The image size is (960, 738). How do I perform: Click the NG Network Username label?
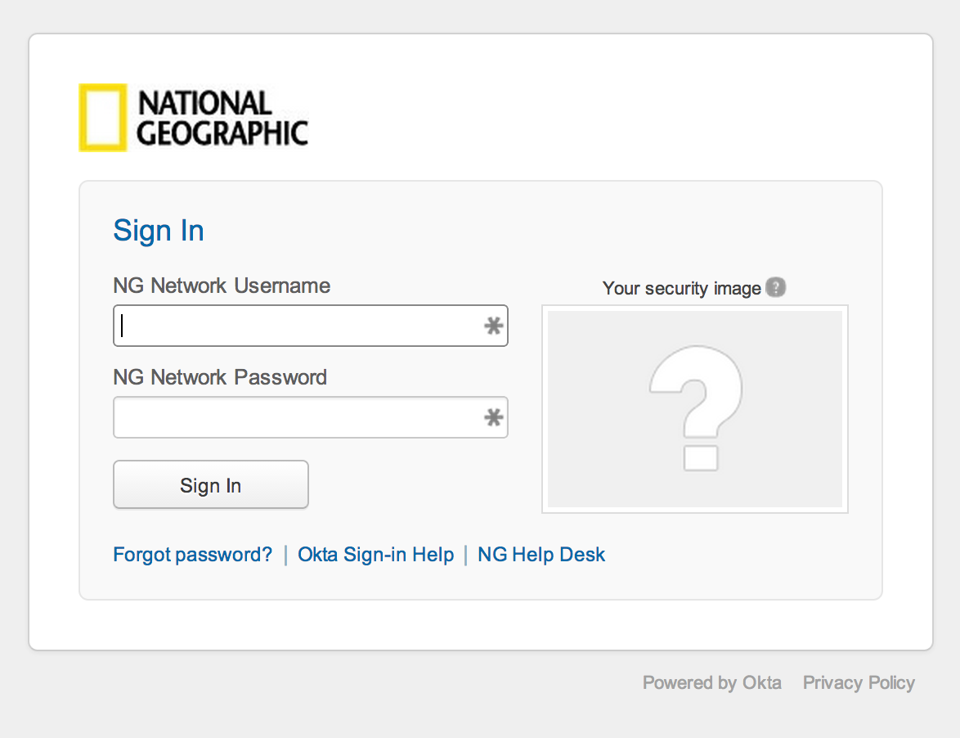point(222,286)
